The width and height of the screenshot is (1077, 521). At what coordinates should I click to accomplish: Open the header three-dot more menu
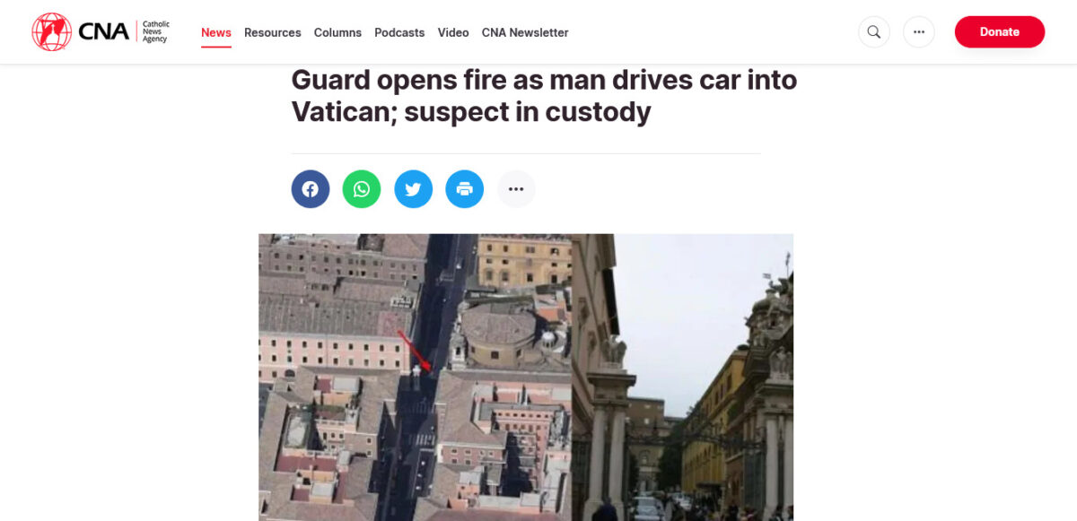click(x=919, y=32)
